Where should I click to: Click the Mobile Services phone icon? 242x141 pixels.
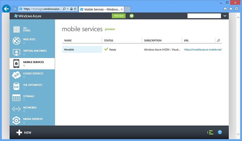tap(16, 64)
